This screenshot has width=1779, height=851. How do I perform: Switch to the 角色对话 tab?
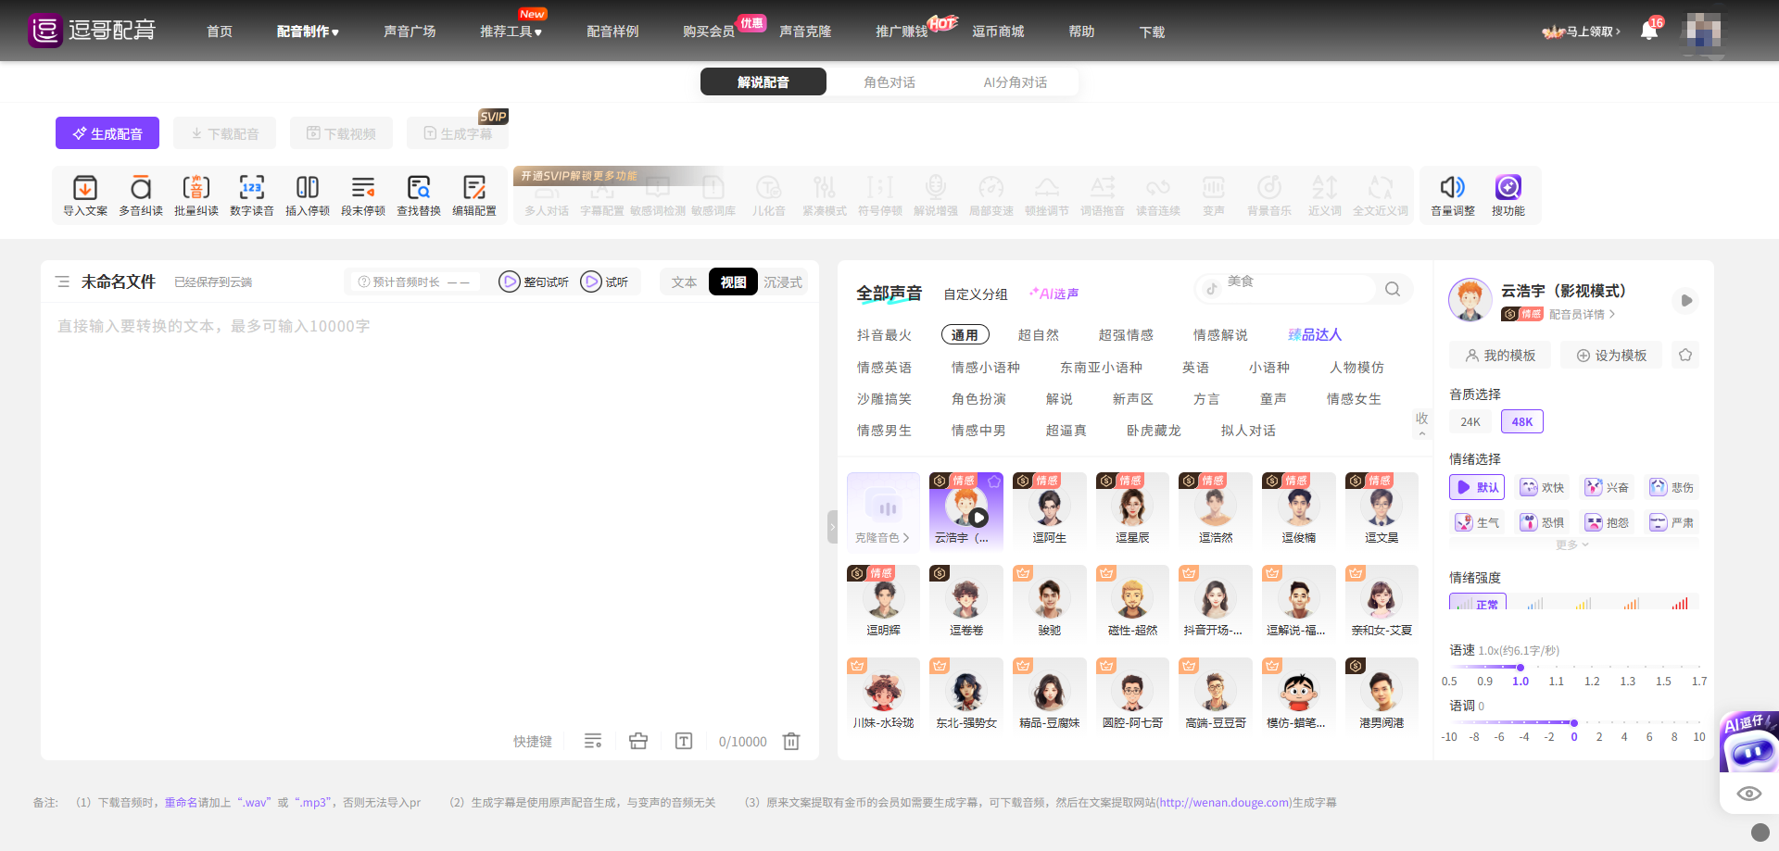889,81
